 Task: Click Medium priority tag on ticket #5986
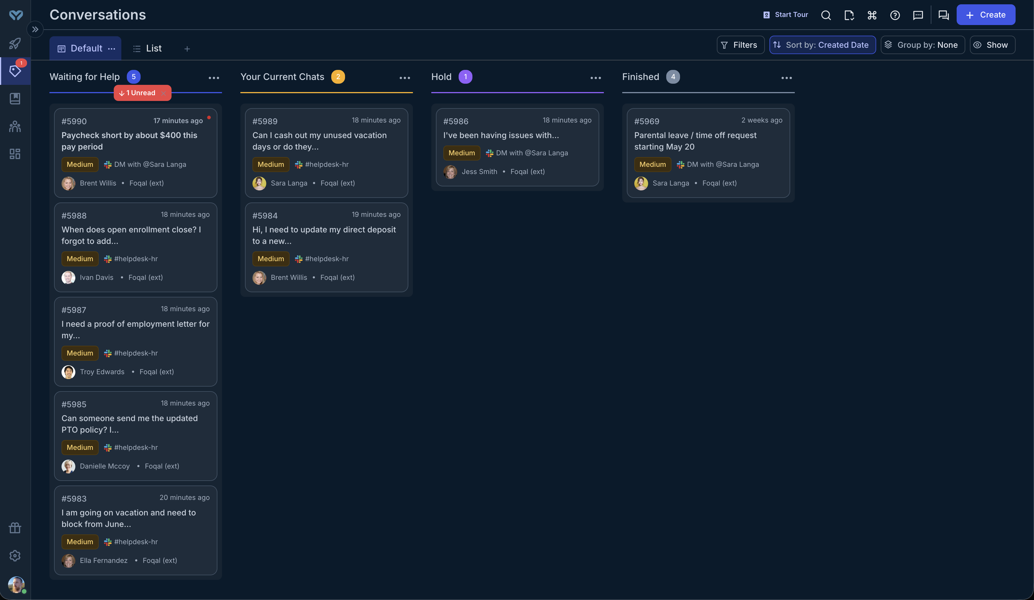461,153
